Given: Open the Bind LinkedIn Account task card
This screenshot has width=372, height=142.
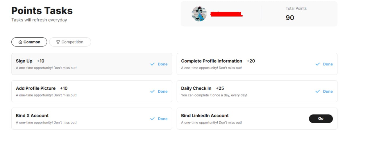Looking at the screenshot, I should [x=257, y=119].
